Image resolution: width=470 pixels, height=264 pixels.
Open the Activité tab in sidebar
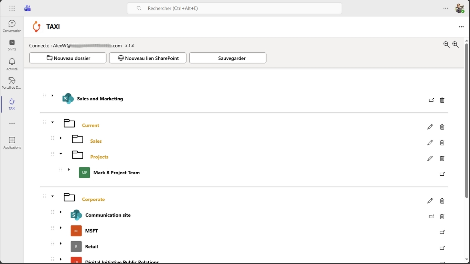click(x=12, y=64)
